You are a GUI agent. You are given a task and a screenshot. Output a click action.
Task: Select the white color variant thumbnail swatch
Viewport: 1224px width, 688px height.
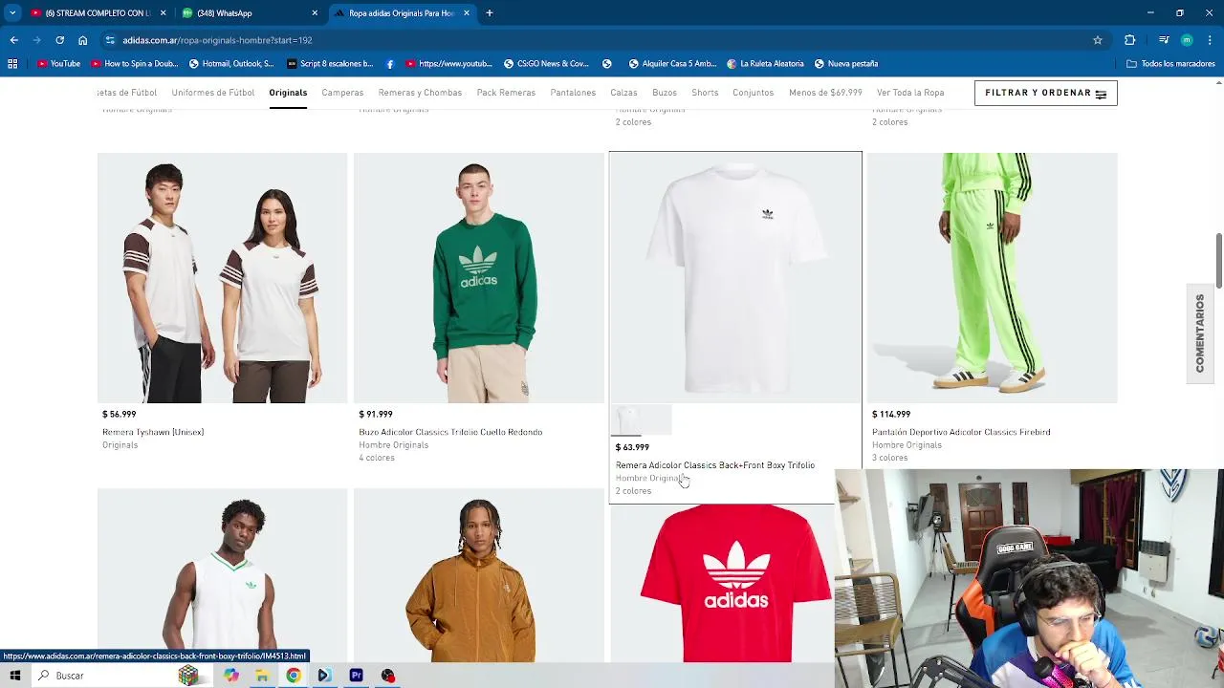[x=628, y=419]
